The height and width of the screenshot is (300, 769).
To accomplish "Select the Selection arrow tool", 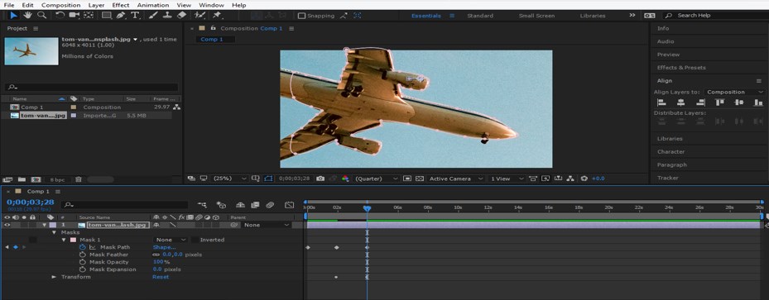I will (13, 15).
